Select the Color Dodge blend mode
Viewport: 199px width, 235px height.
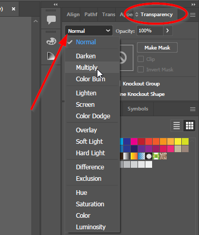pos(92,116)
